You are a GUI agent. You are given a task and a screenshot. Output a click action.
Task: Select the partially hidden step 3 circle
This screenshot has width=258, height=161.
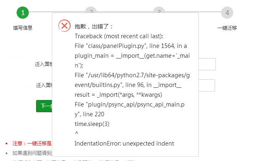(x=159, y=10)
